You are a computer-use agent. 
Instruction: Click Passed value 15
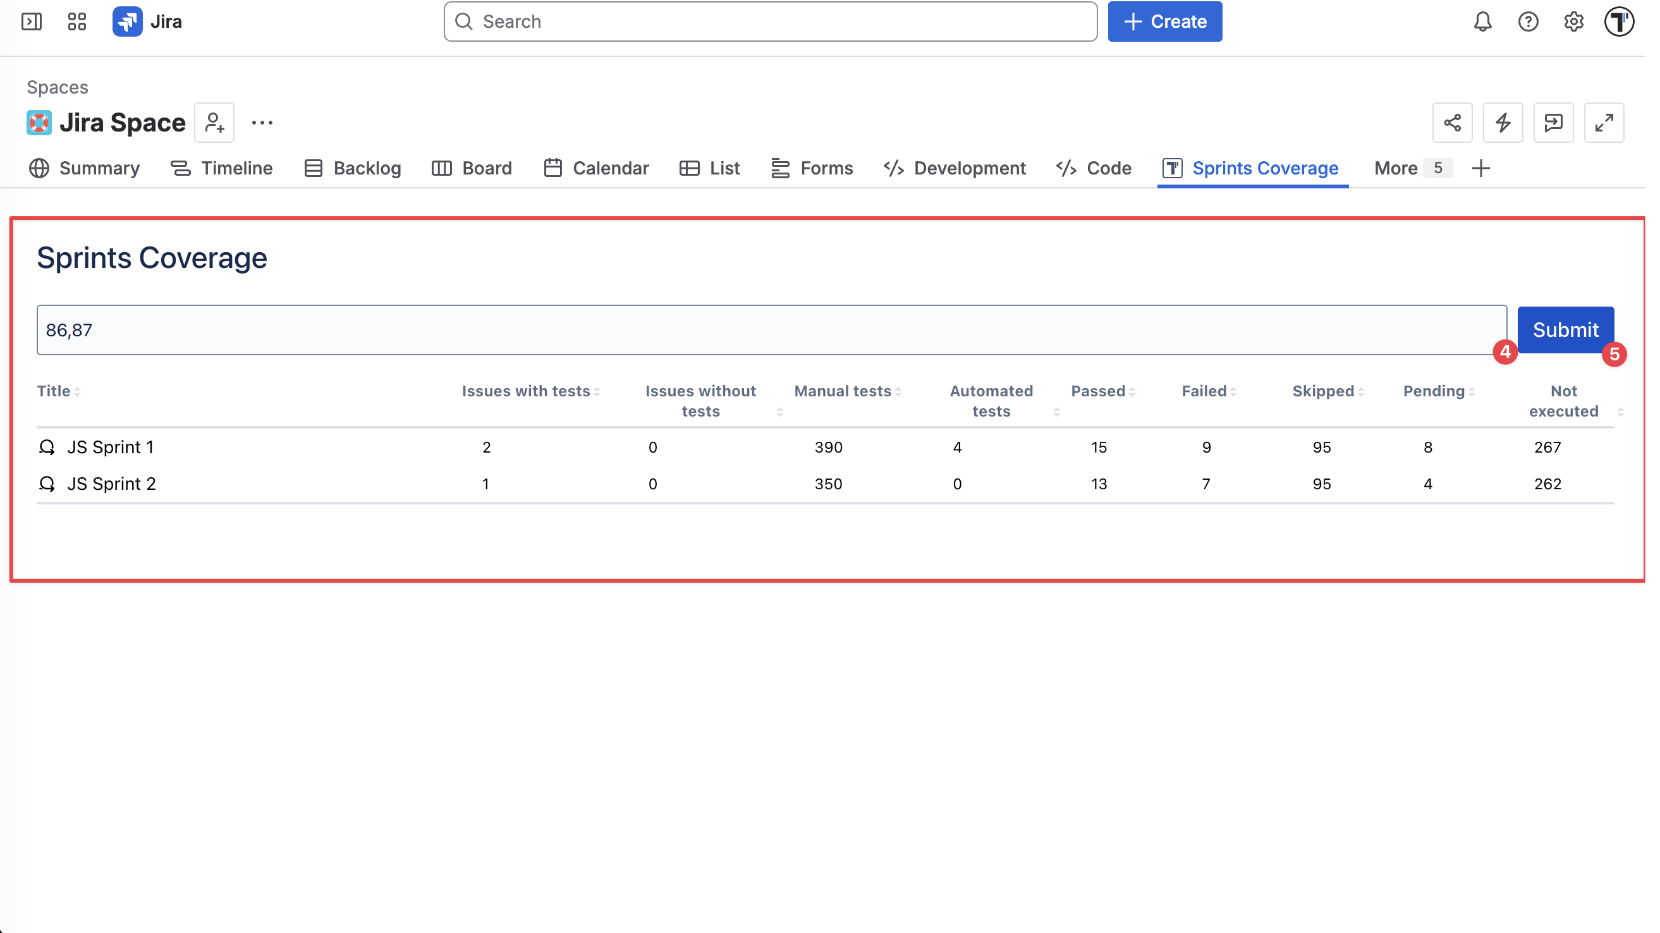[x=1099, y=447]
